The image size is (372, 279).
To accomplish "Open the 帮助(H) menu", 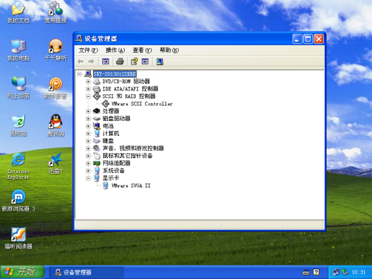I will pyautogui.click(x=169, y=50).
